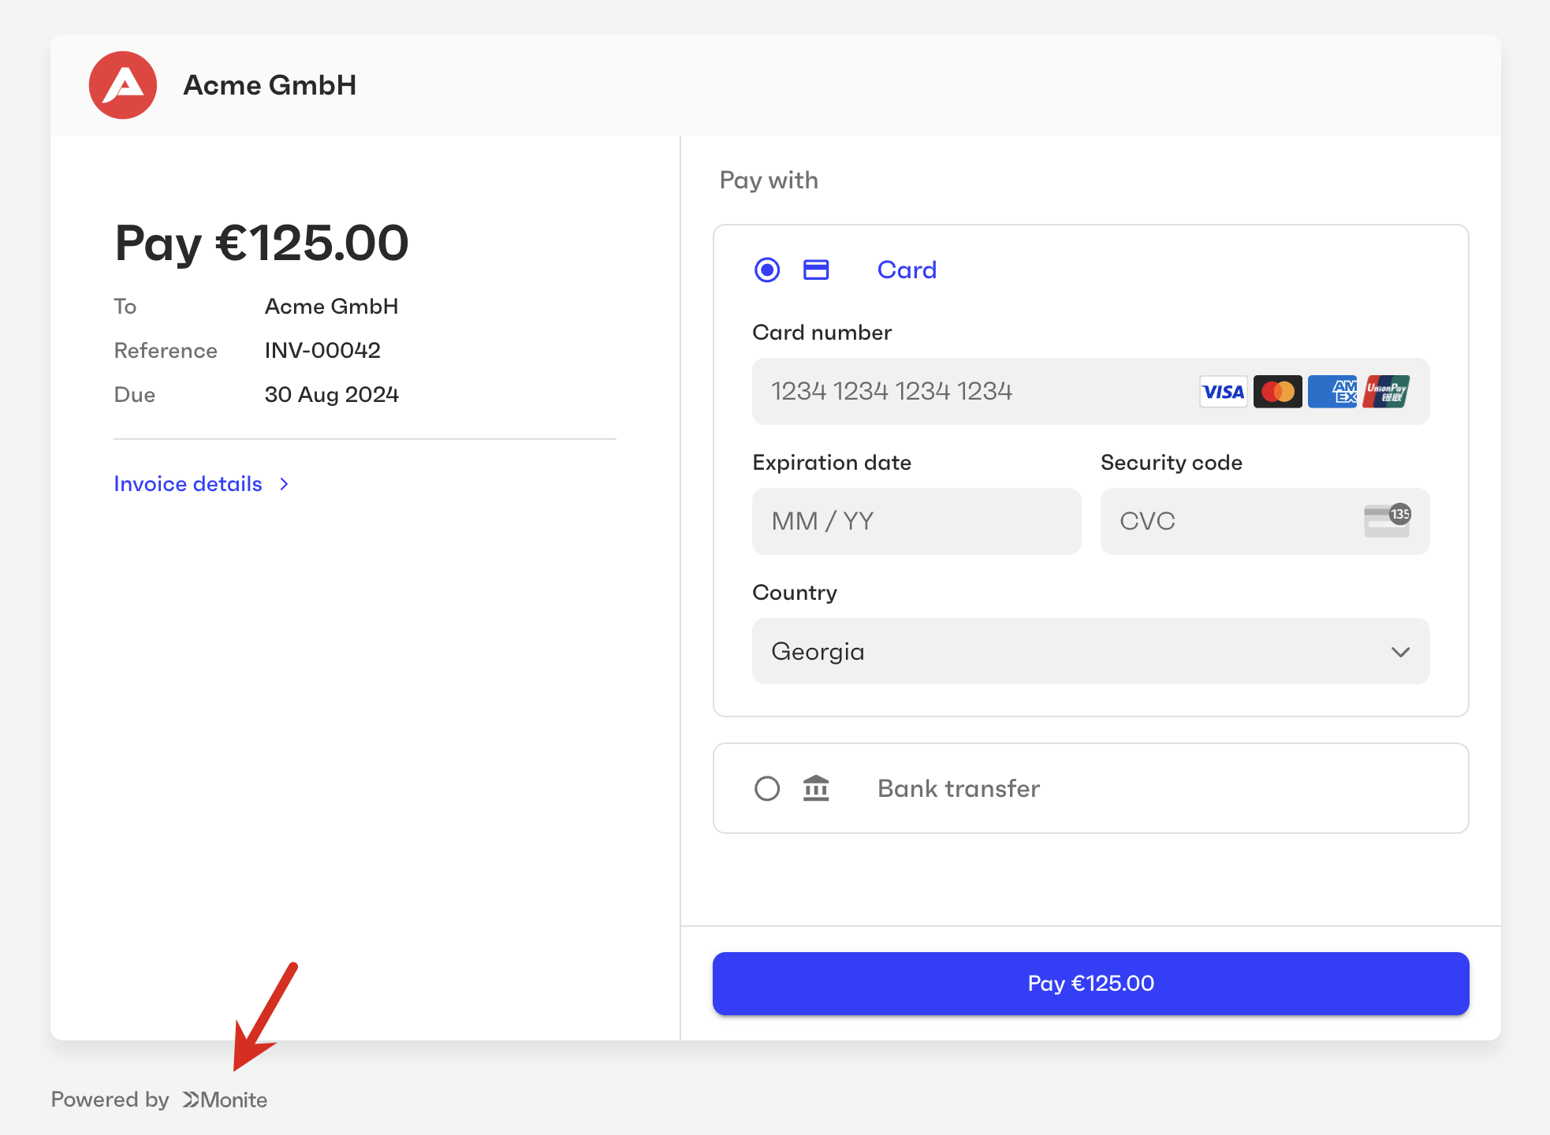Click the UnionPay card icon

coord(1386,392)
